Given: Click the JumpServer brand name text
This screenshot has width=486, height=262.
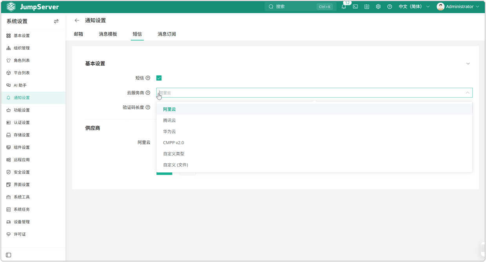Looking at the screenshot, I should [39, 7].
